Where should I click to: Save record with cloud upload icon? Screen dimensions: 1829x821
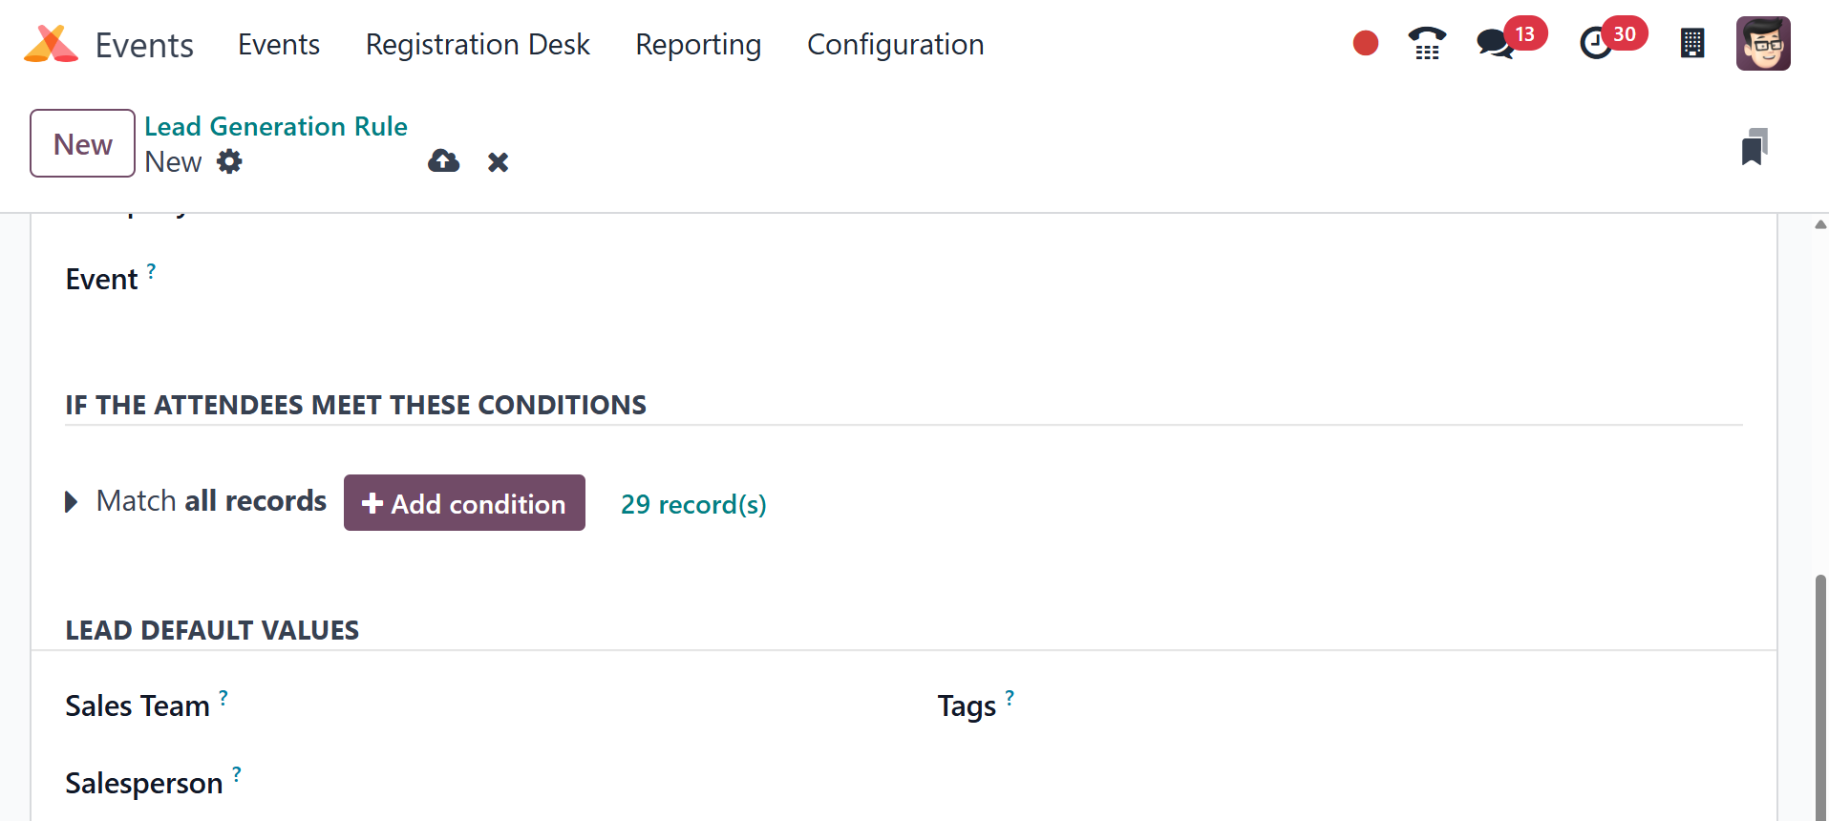click(443, 161)
